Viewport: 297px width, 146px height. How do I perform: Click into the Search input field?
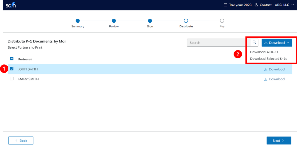point(218,43)
